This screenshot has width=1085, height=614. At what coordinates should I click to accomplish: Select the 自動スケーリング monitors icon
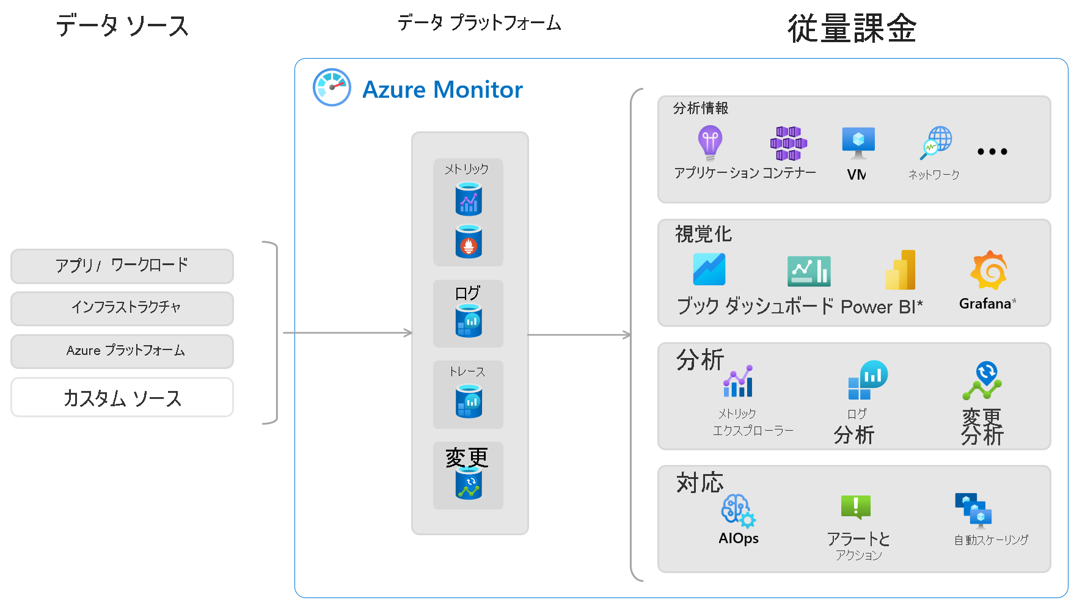point(973,511)
